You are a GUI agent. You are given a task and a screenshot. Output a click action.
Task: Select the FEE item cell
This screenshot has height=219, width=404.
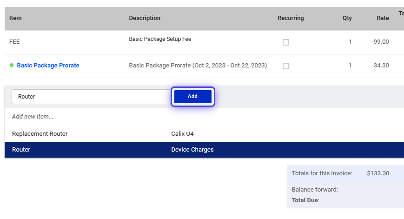point(14,42)
